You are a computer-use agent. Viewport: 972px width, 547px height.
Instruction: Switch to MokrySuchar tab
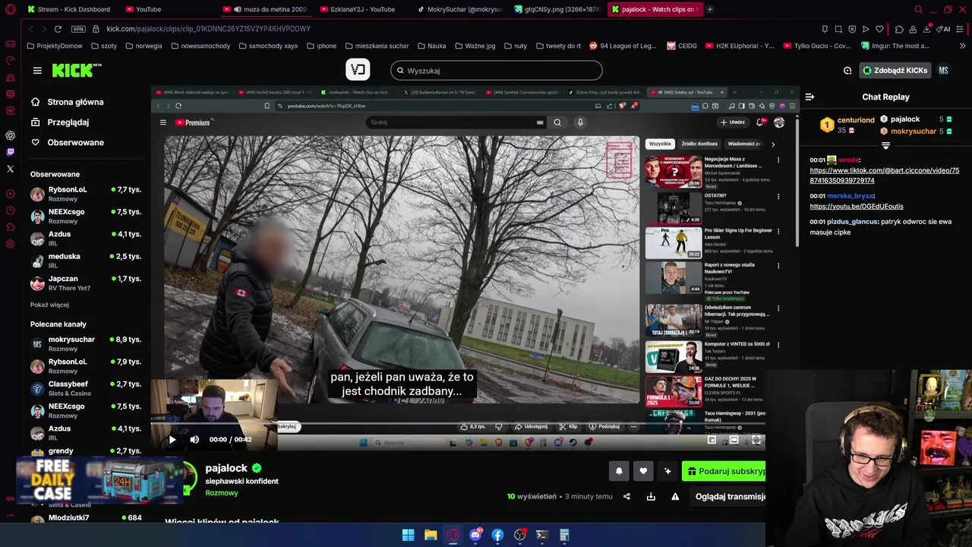coord(460,9)
